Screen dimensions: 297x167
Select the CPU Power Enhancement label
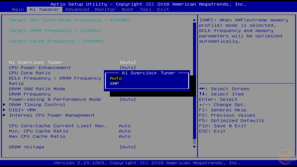pyautogui.click(x=40, y=67)
